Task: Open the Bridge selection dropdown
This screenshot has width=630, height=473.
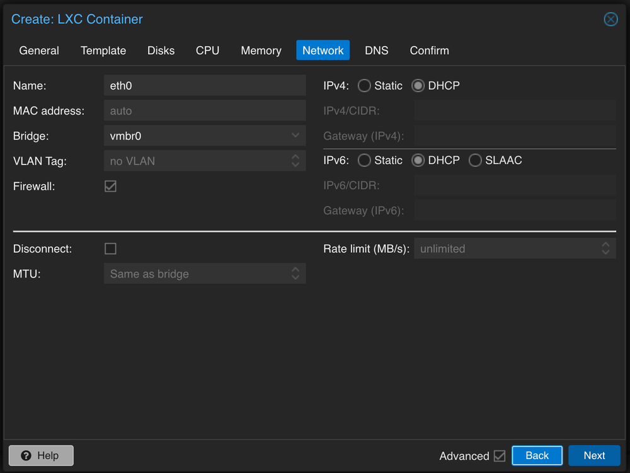Action: [x=205, y=136]
